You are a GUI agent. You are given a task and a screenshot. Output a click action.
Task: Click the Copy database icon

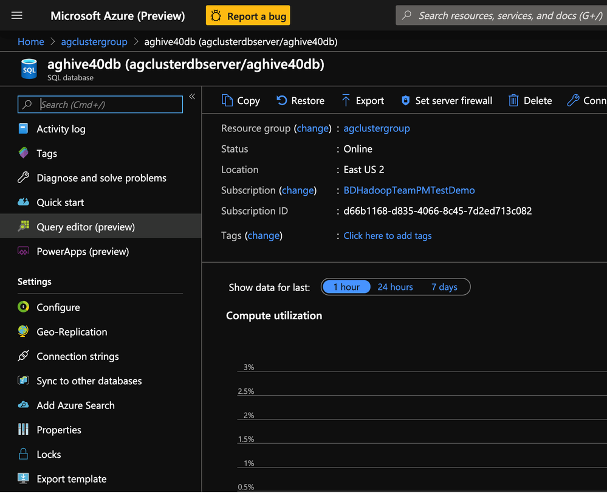(x=227, y=100)
